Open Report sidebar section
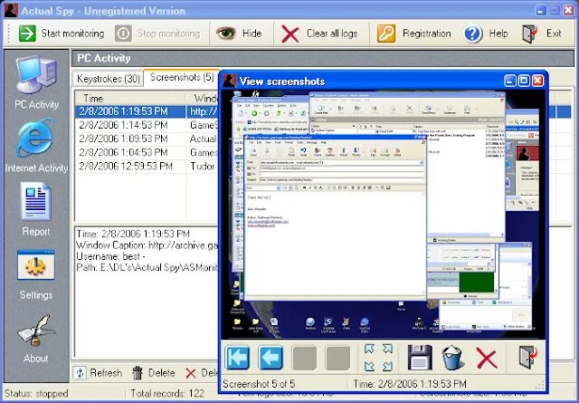 [36, 209]
